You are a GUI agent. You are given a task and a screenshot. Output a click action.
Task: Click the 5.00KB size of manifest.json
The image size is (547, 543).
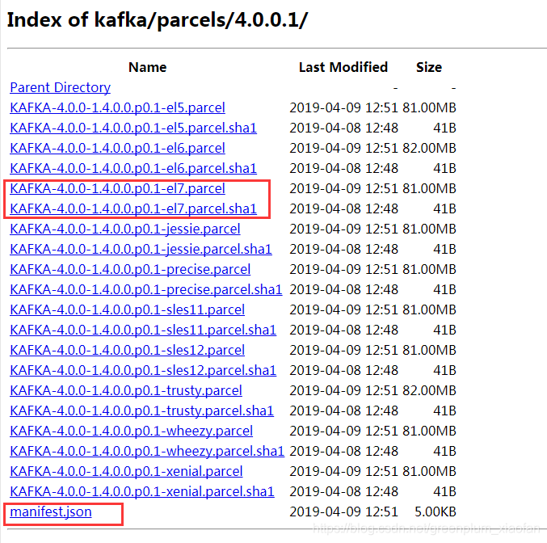coord(435,512)
